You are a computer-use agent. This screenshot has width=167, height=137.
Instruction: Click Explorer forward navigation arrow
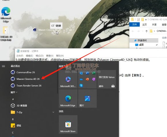coord(138,31)
